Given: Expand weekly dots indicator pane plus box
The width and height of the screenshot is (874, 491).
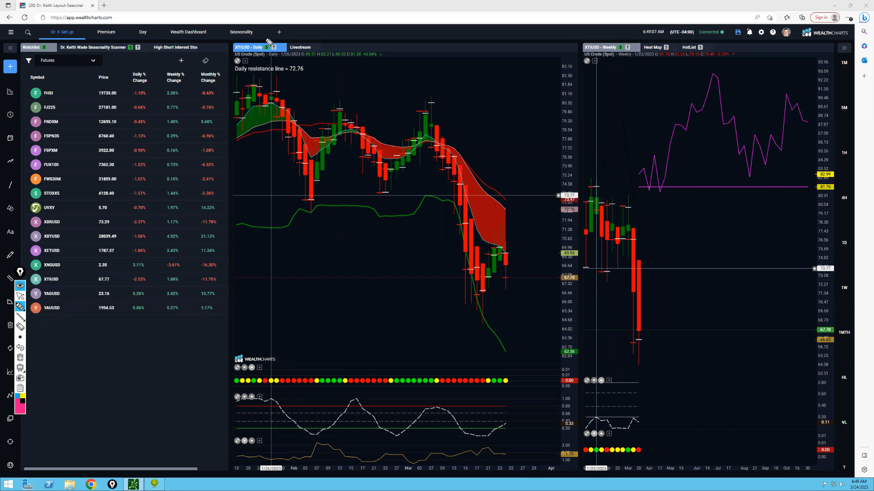Looking at the screenshot, I should pyautogui.click(x=609, y=434).
